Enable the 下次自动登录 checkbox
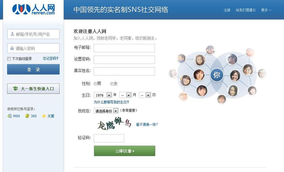Viewport: 284px width, 172px height. (9, 59)
